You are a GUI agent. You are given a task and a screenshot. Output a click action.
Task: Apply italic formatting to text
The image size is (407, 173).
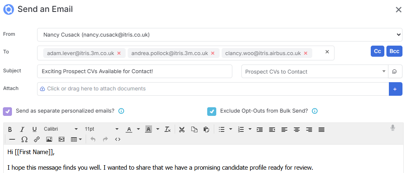click(x=22, y=129)
